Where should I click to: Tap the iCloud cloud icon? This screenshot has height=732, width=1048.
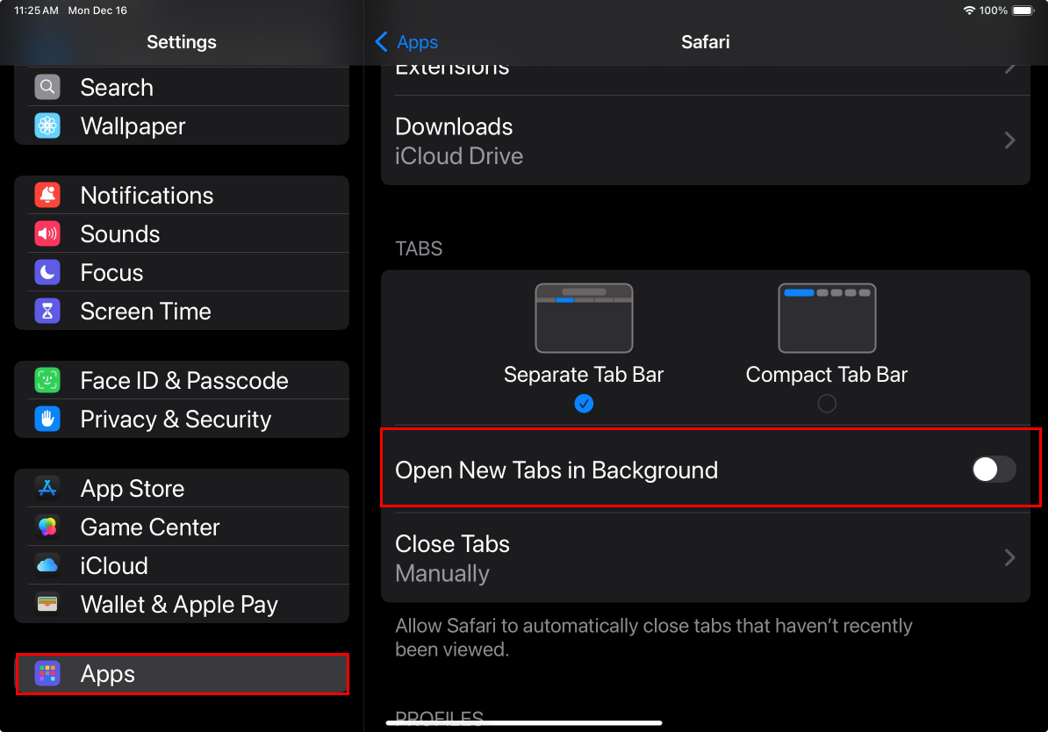(x=47, y=565)
